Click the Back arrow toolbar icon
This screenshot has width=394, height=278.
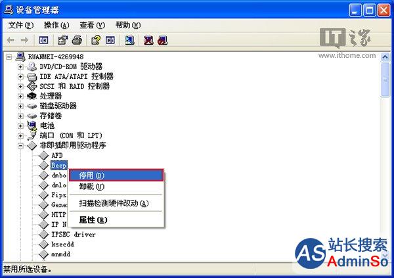tap(11, 40)
